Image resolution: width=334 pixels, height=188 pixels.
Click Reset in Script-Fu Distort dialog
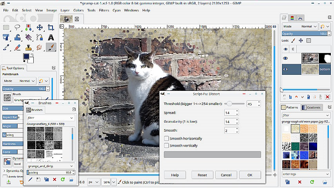(x=202, y=175)
